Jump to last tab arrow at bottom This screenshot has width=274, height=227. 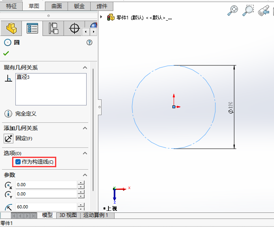click(34, 216)
